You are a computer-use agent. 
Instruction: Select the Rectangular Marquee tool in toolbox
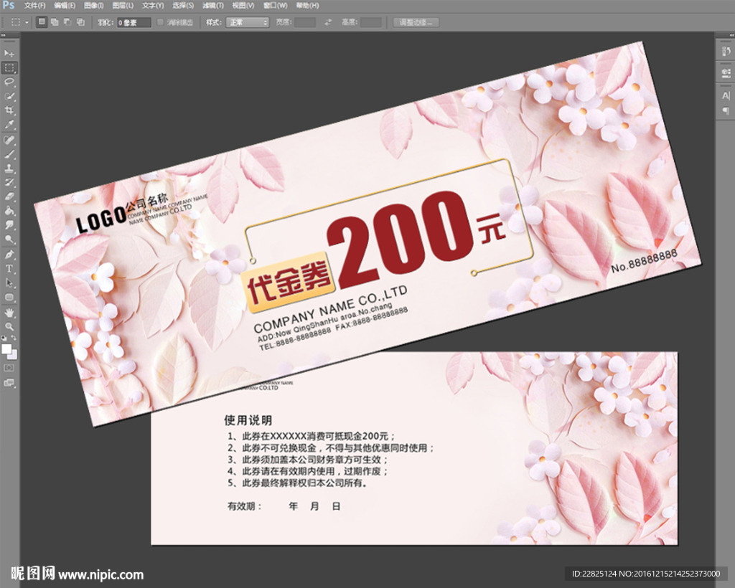(x=9, y=68)
